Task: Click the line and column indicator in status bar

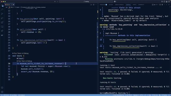Action: 129,95
